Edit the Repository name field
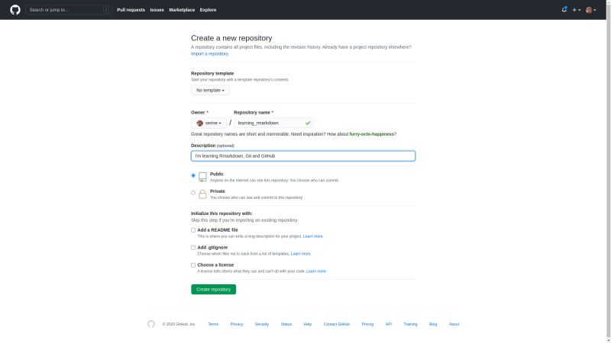The height and width of the screenshot is (343, 611). point(273,123)
